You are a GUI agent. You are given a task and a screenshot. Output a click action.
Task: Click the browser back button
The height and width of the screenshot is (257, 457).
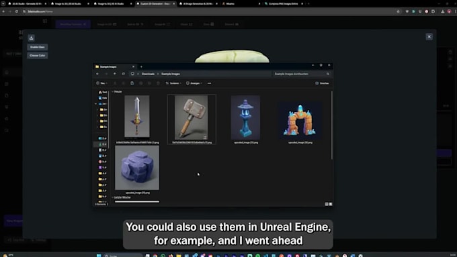point(3,11)
